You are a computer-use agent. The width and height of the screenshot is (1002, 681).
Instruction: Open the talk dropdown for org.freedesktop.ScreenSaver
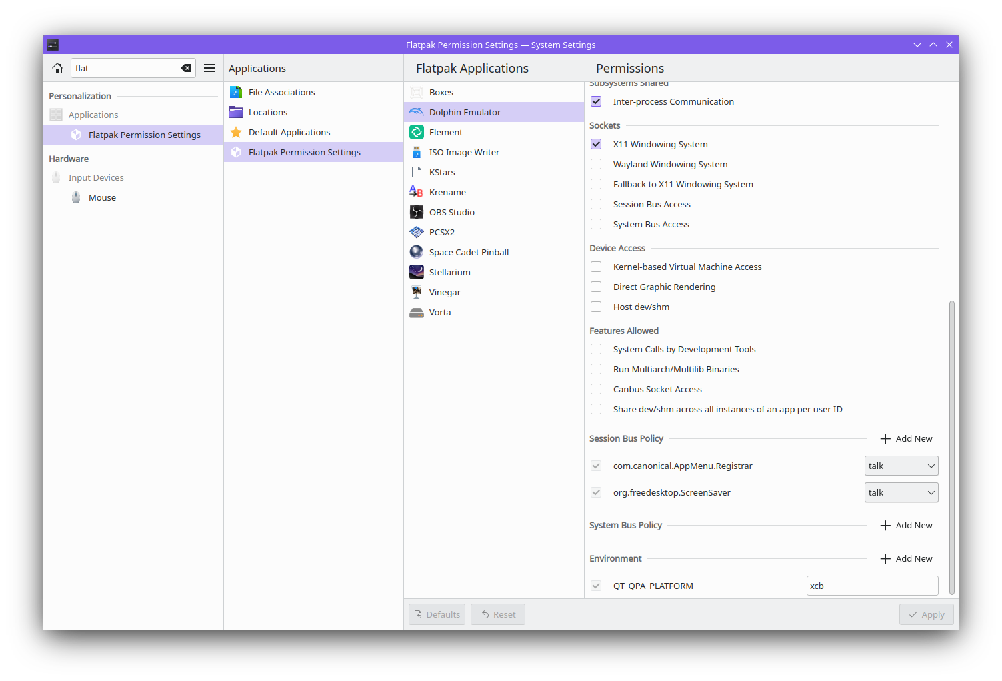[x=901, y=492]
